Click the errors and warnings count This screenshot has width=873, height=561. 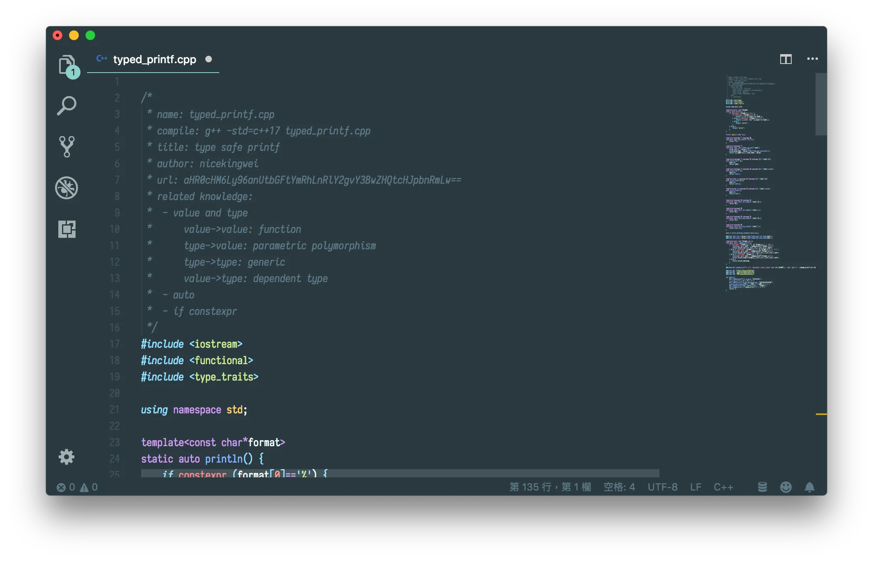point(77,487)
